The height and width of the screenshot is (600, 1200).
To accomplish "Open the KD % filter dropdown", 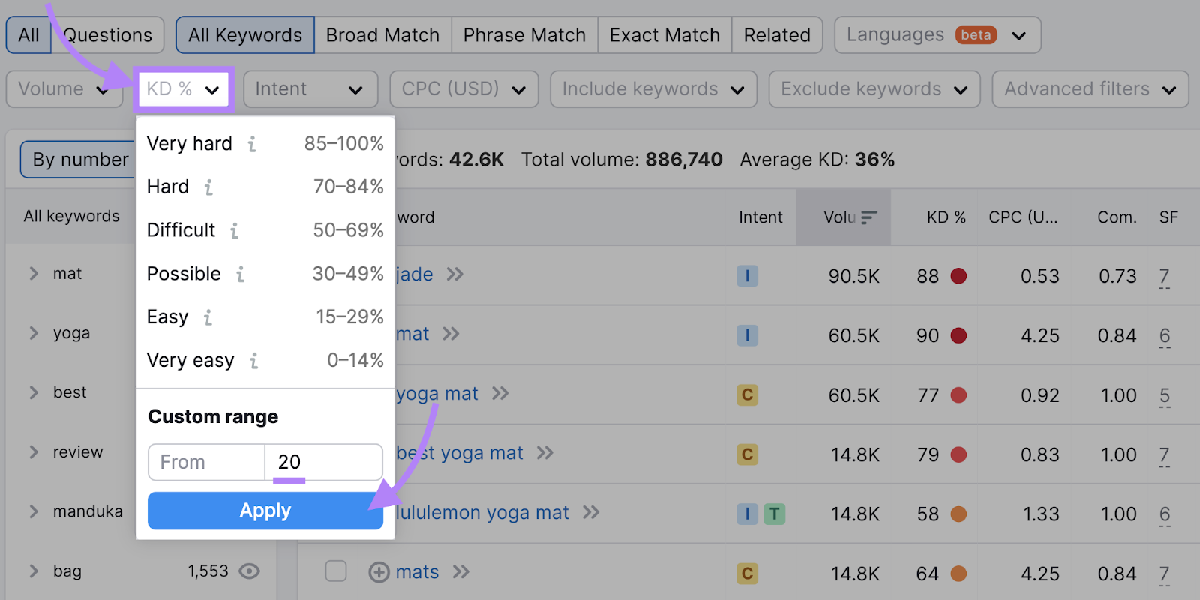I will 184,89.
